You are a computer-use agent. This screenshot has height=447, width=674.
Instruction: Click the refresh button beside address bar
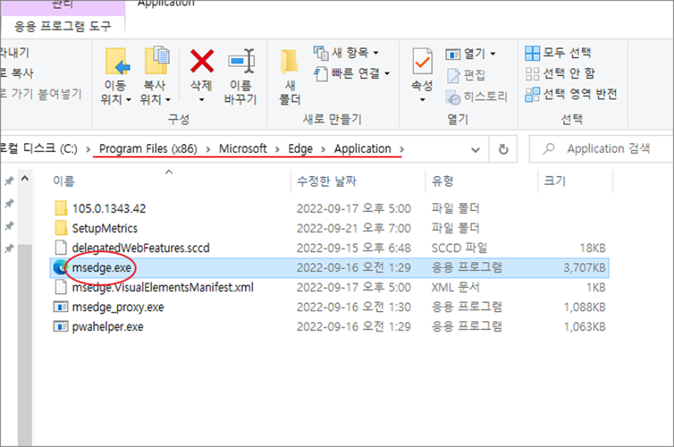click(x=504, y=150)
